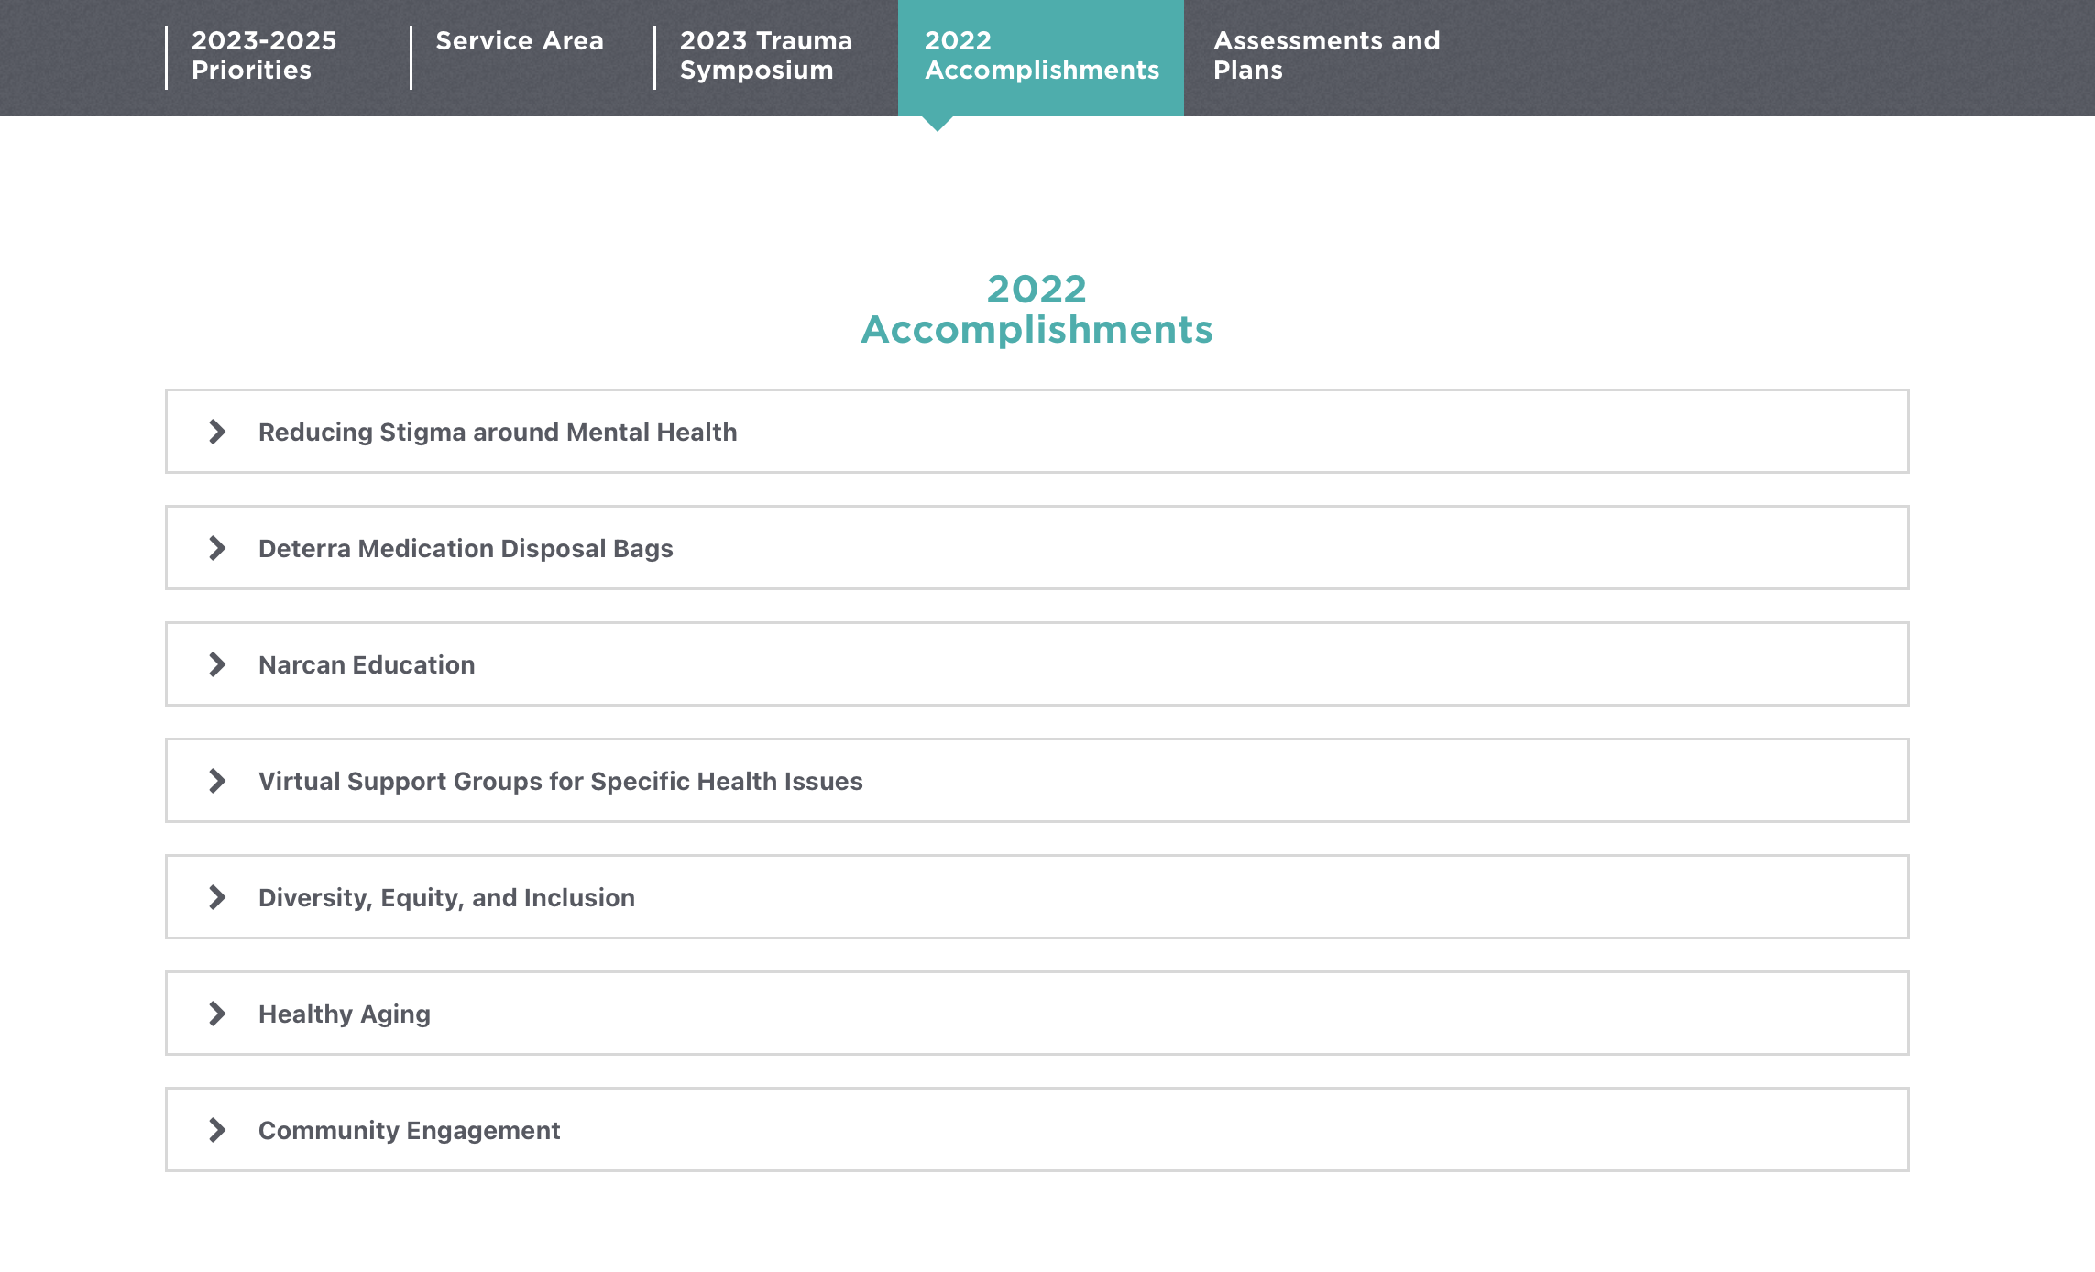The image size is (2095, 1272).
Task: Expand the Reducing Stigma around Mental Health section
Action: [x=498, y=432]
